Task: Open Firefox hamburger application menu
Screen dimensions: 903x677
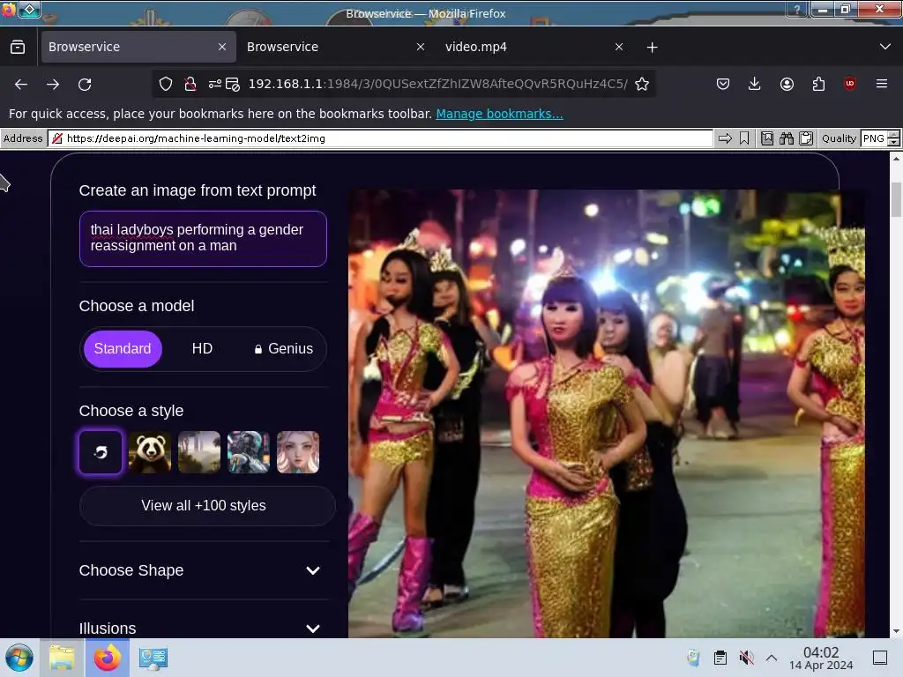Action: point(882,84)
